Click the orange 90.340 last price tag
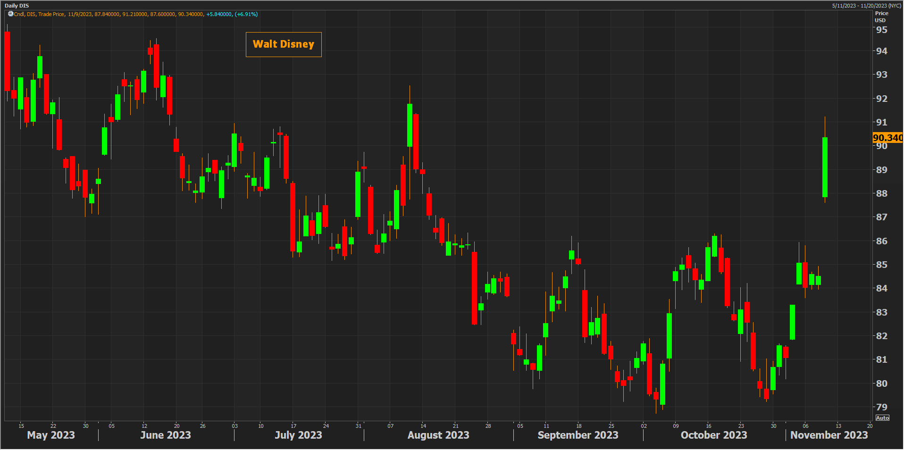Screen dimensions: 904x450 click(887, 138)
